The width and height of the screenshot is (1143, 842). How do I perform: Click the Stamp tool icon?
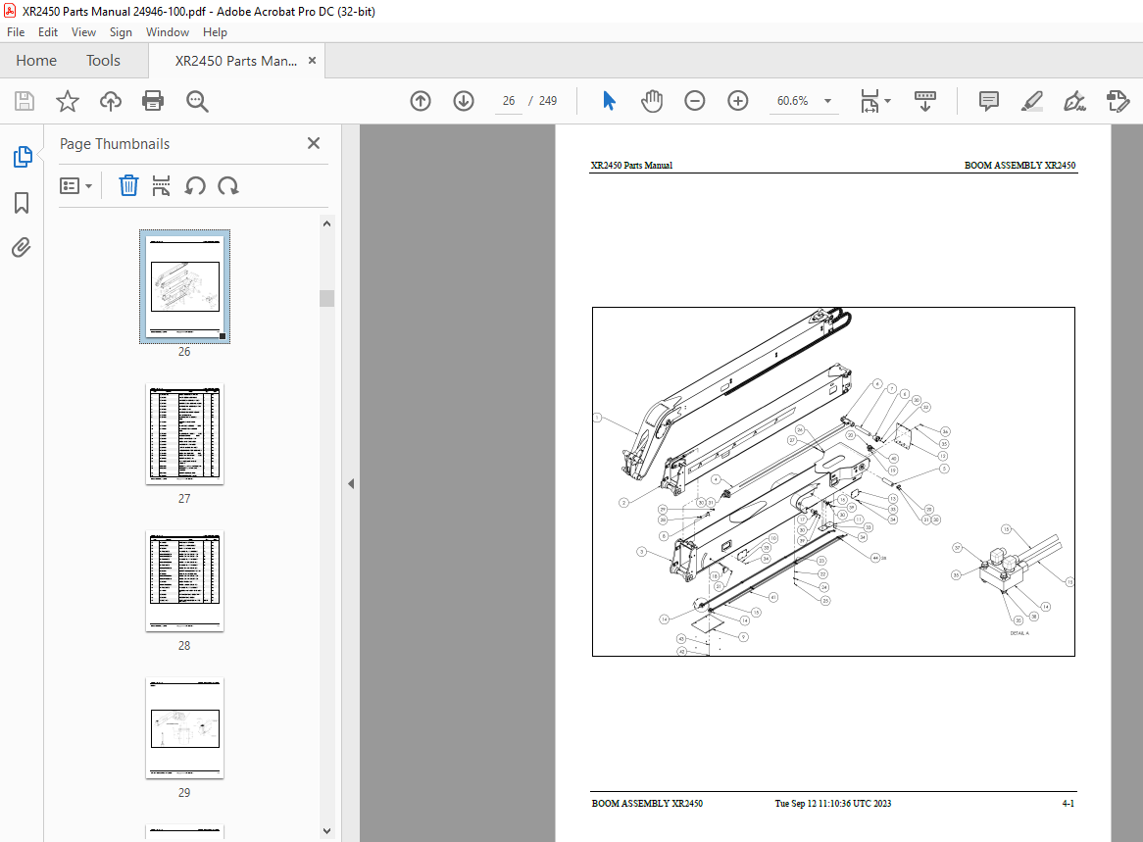point(1118,101)
